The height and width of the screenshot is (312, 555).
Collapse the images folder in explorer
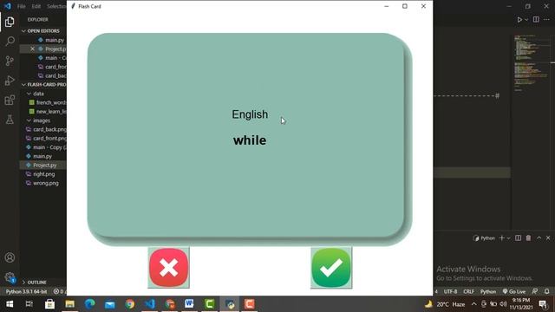pos(42,120)
